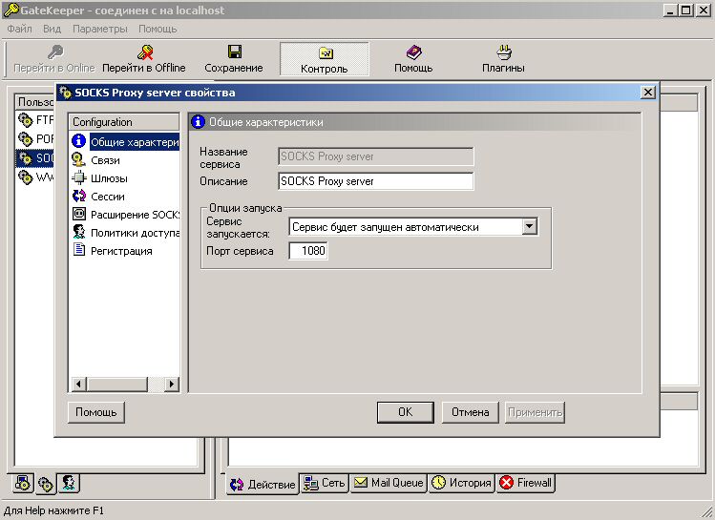Click the Расширение SOCKS socket icon
Viewport: 715px width, 520px height.
coord(79,214)
